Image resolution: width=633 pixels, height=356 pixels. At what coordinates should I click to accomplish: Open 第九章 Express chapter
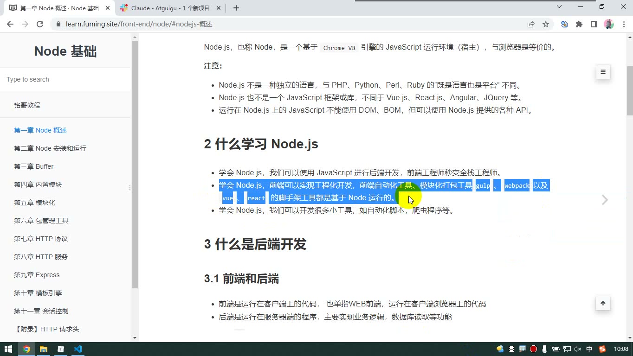tap(37, 275)
